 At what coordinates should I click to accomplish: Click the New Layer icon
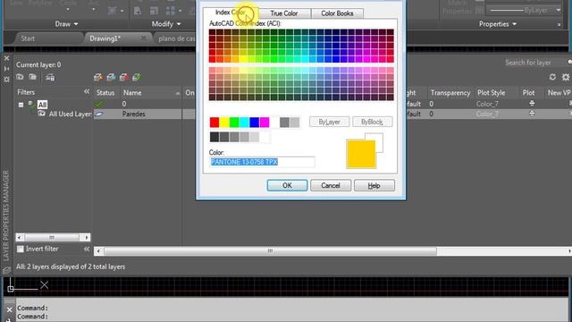pos(97,77)
